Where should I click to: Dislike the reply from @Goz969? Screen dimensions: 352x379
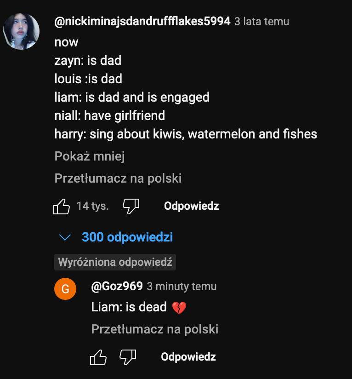pyautogui.click(x=128, y=357)
